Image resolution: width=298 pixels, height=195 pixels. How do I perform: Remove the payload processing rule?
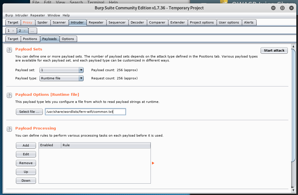[26, 163]
